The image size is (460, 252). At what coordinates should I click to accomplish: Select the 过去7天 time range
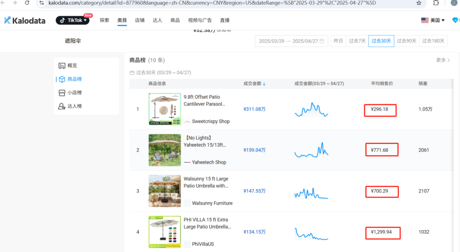coord(357,41)
